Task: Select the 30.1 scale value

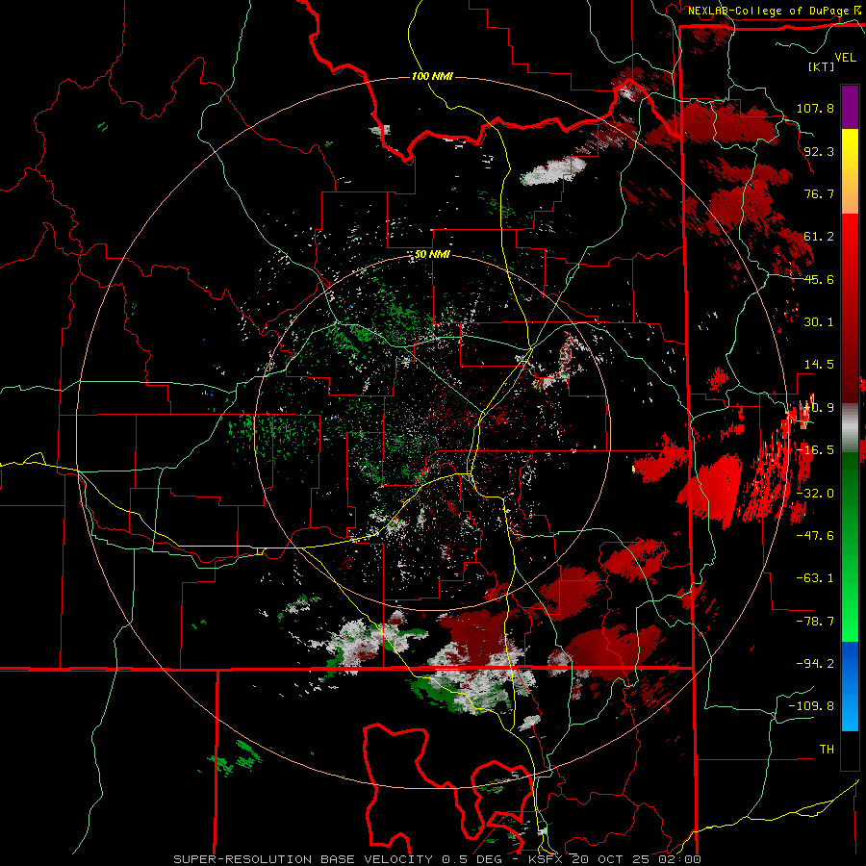Action: (x=819, y=322)
